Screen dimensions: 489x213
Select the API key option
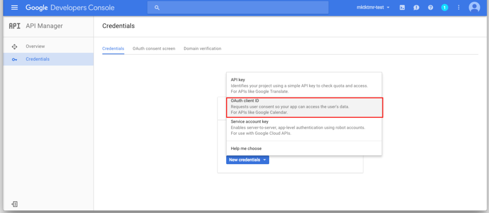tap(304, 85)
